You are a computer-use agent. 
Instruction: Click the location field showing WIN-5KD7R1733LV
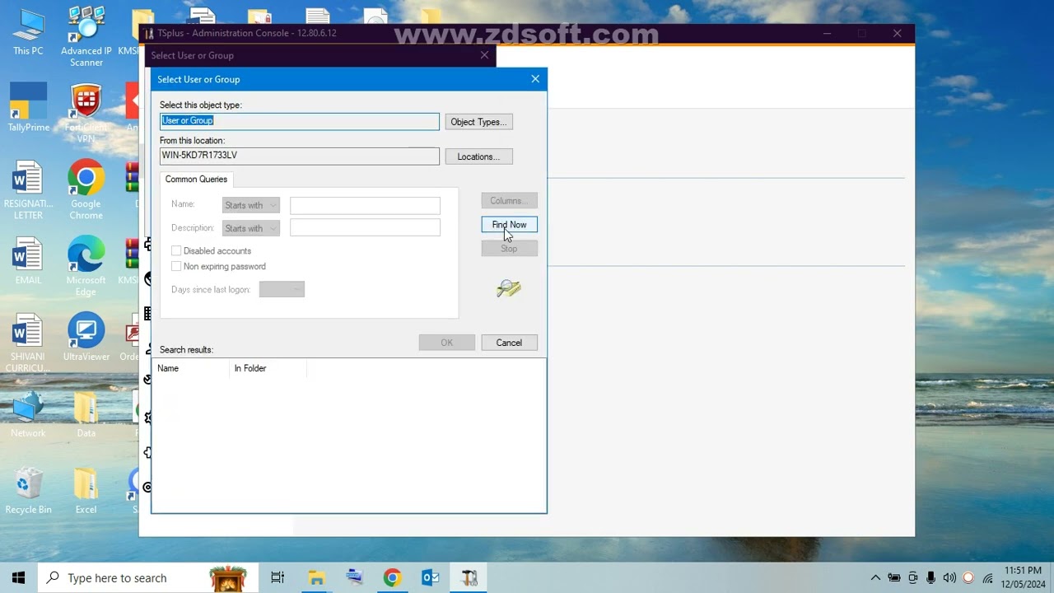pos(300,156)
